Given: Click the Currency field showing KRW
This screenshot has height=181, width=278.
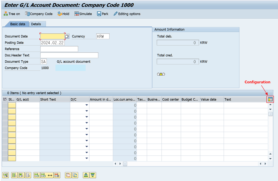Looking at the screenshot, I should coord(103,36).
